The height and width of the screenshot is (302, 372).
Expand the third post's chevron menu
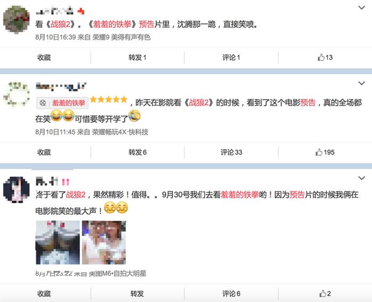pos(361,178)
